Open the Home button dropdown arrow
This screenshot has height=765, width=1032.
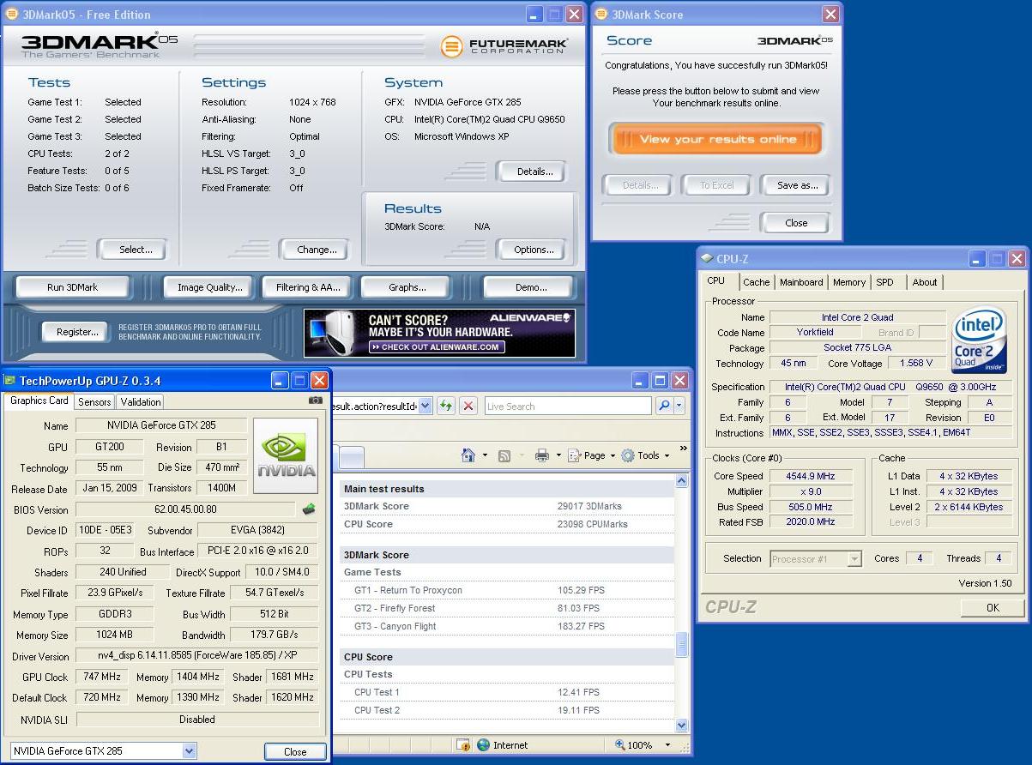(x=485, y=456)
